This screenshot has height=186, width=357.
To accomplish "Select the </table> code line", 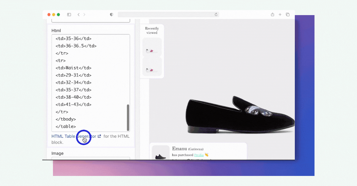I will coord(66,126).
